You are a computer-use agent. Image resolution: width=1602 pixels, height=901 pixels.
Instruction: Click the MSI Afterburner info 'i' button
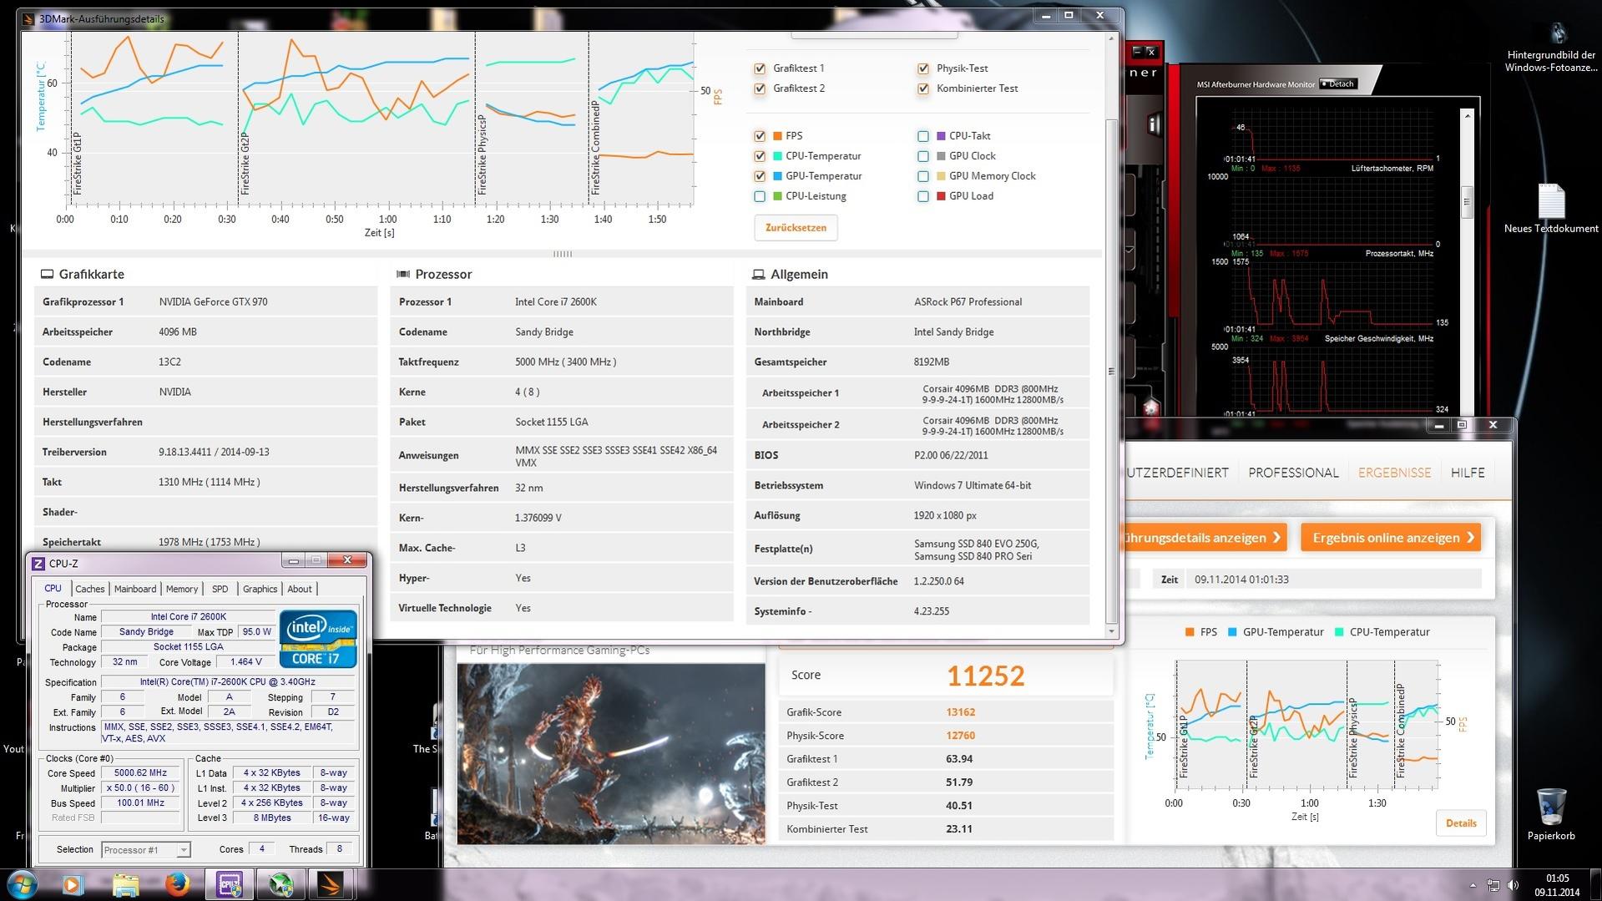[1155, 125]
